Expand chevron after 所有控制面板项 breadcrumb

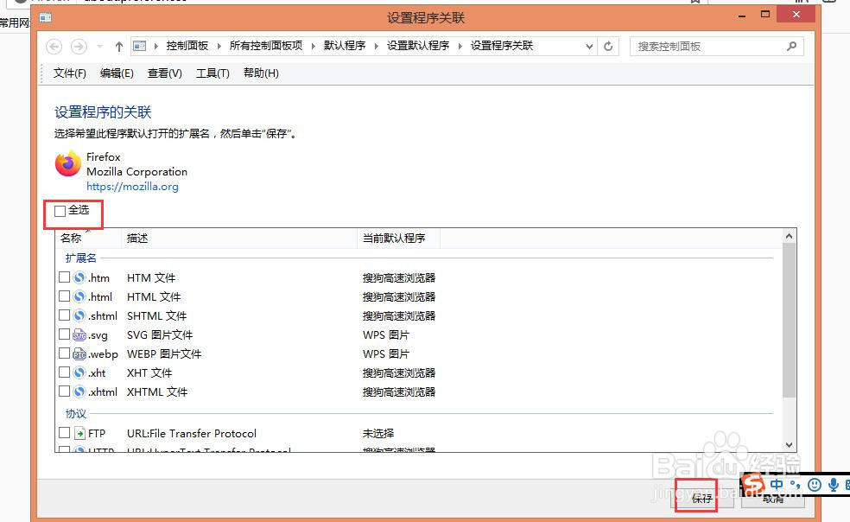(x=313, y=46)
